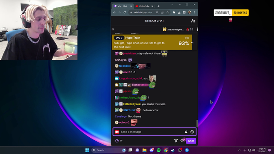Click in the Send a message field
Image resolution: width=274 pixels, height=154 pixels.
click(152, 132)
